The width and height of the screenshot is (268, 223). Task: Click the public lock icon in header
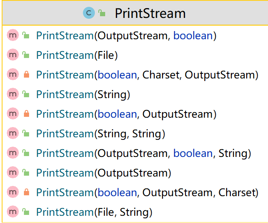tap(102, 13)
